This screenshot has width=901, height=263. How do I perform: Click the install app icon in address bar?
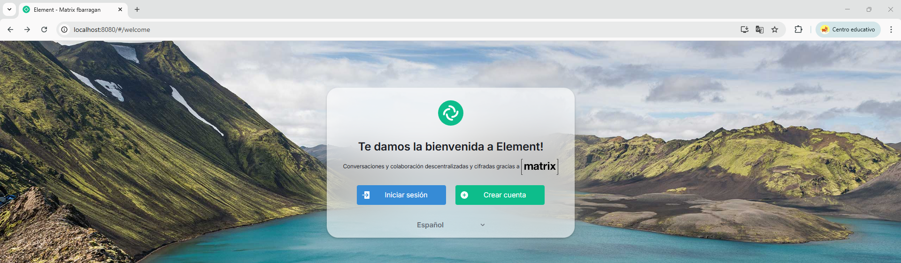point(745,30)
